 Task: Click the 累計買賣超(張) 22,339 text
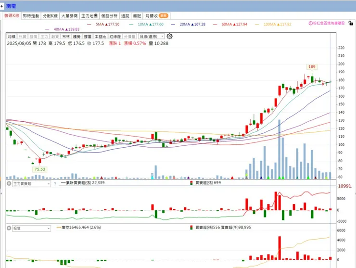coord(85,183)
